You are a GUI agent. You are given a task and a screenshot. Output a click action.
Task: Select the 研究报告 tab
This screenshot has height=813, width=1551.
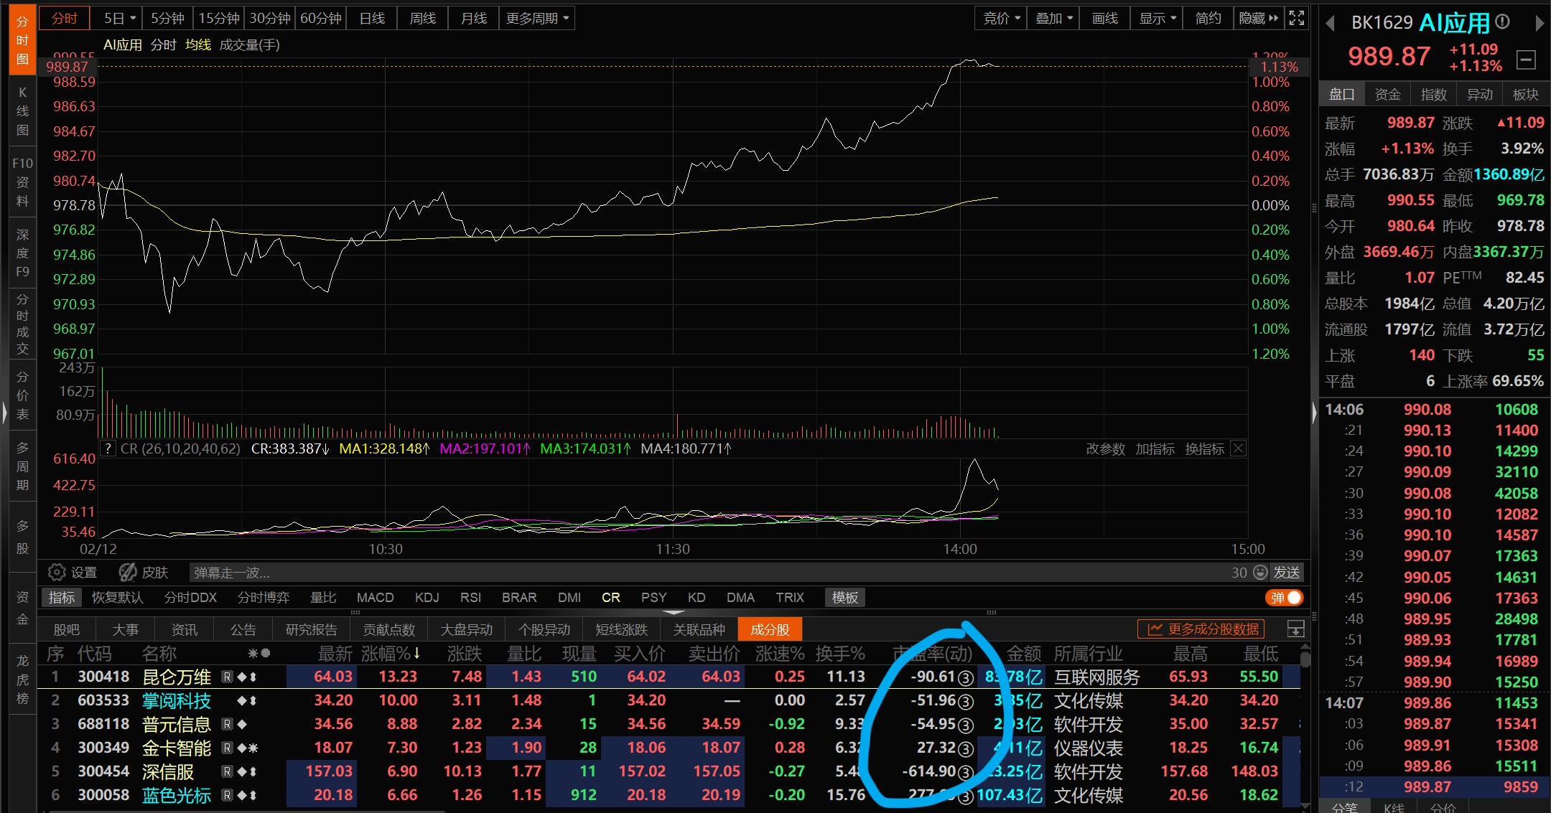[x=311, y=629]
